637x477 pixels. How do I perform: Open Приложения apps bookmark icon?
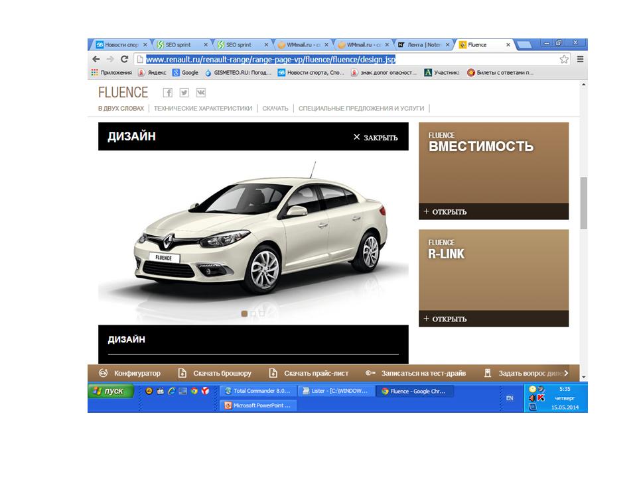[94, 73]
